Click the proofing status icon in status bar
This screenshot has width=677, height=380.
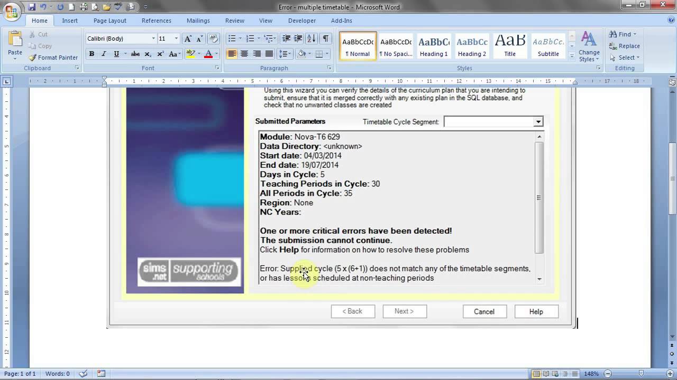[83, 374]
